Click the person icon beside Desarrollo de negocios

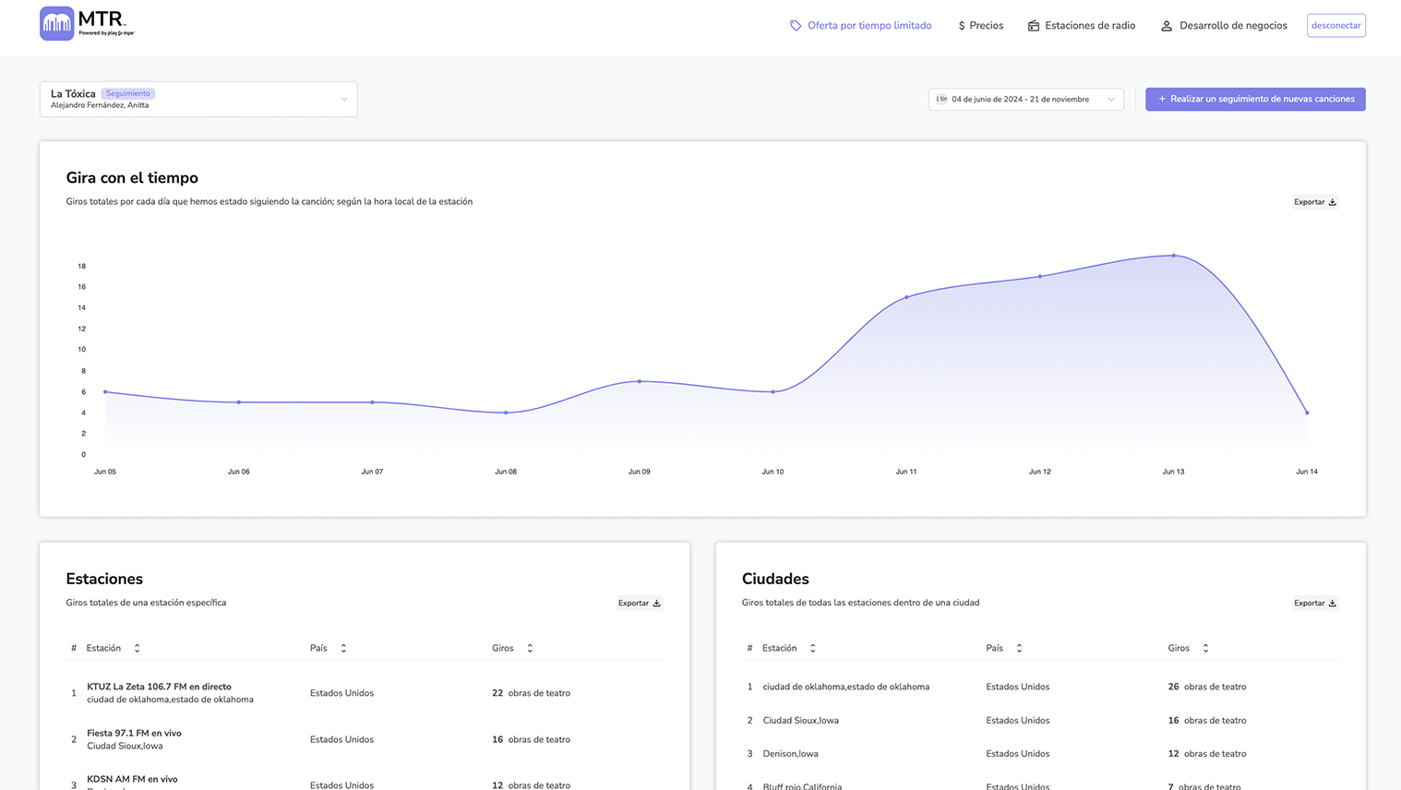pos(1167,26)
